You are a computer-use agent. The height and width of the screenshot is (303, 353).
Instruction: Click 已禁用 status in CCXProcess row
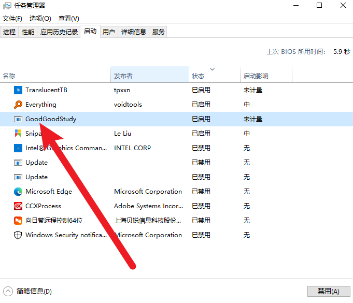pyautogui.click(x=201, y=206)
